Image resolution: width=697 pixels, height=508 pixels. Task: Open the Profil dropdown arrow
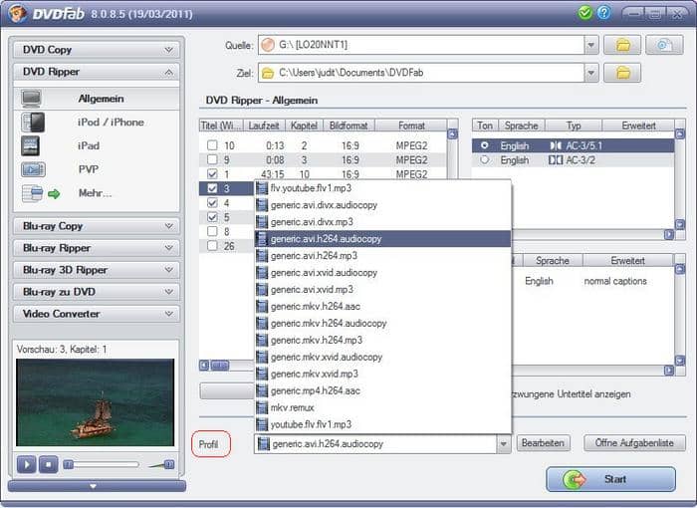[x=504, y=444]
